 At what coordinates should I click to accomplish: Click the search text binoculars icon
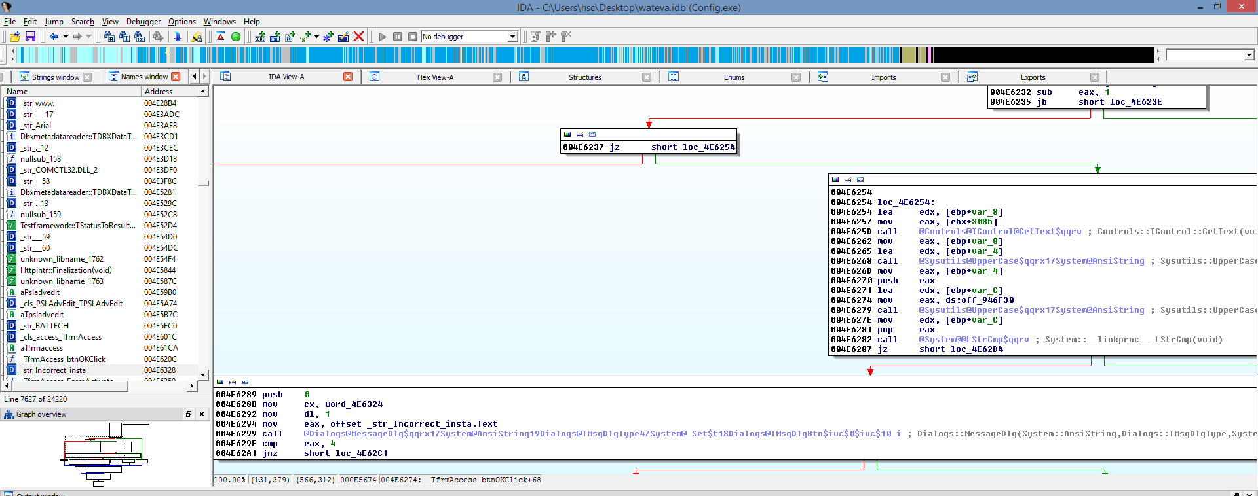(124, 37)
